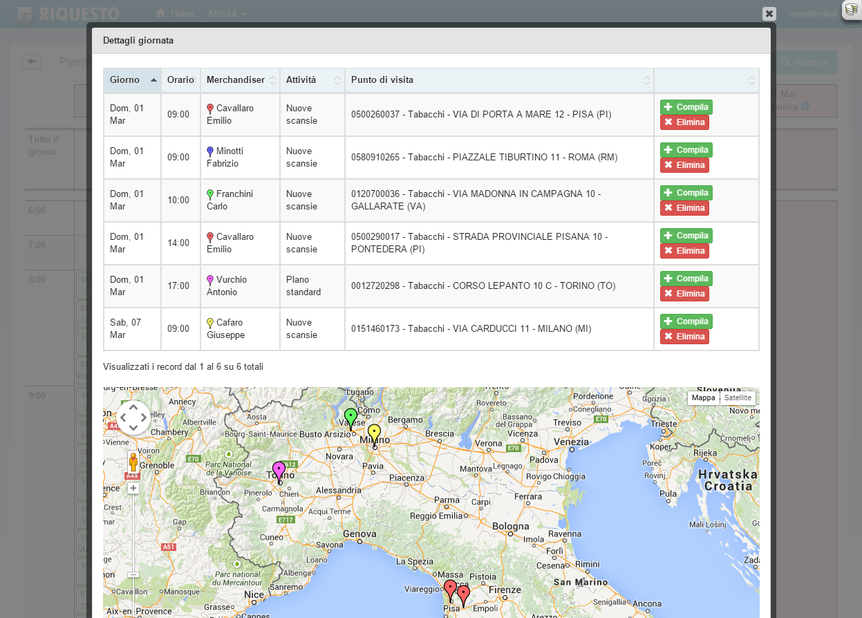Click the yellow Milano map marker

pyautogui.click(x=374, y=433)
